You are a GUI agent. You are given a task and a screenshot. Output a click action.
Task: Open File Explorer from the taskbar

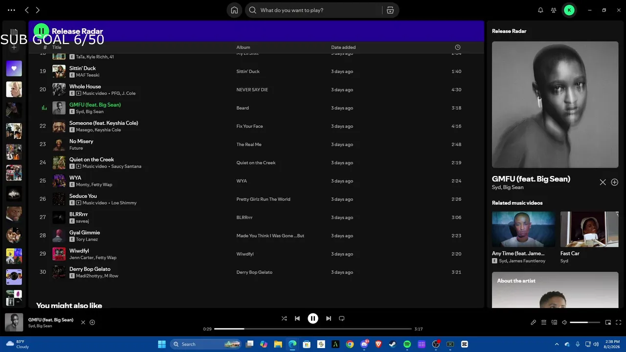[278, 344]
